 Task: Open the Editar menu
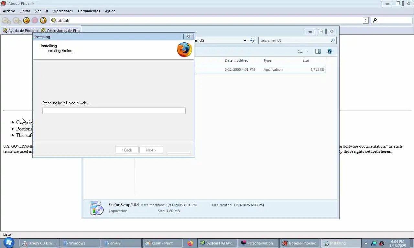click(25, 11)
